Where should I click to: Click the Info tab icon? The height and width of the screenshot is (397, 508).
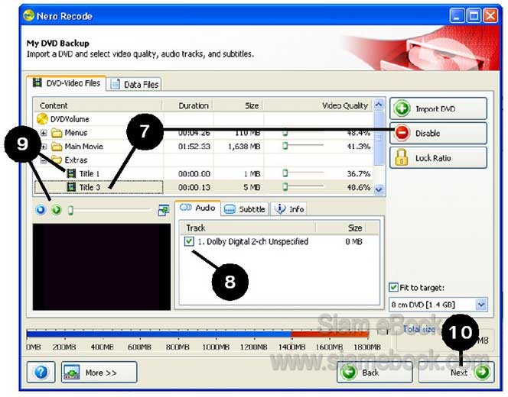pos(279,209)
